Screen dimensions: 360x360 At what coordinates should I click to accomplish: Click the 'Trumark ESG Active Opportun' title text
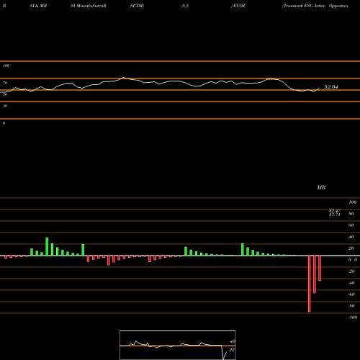[315, 6]
